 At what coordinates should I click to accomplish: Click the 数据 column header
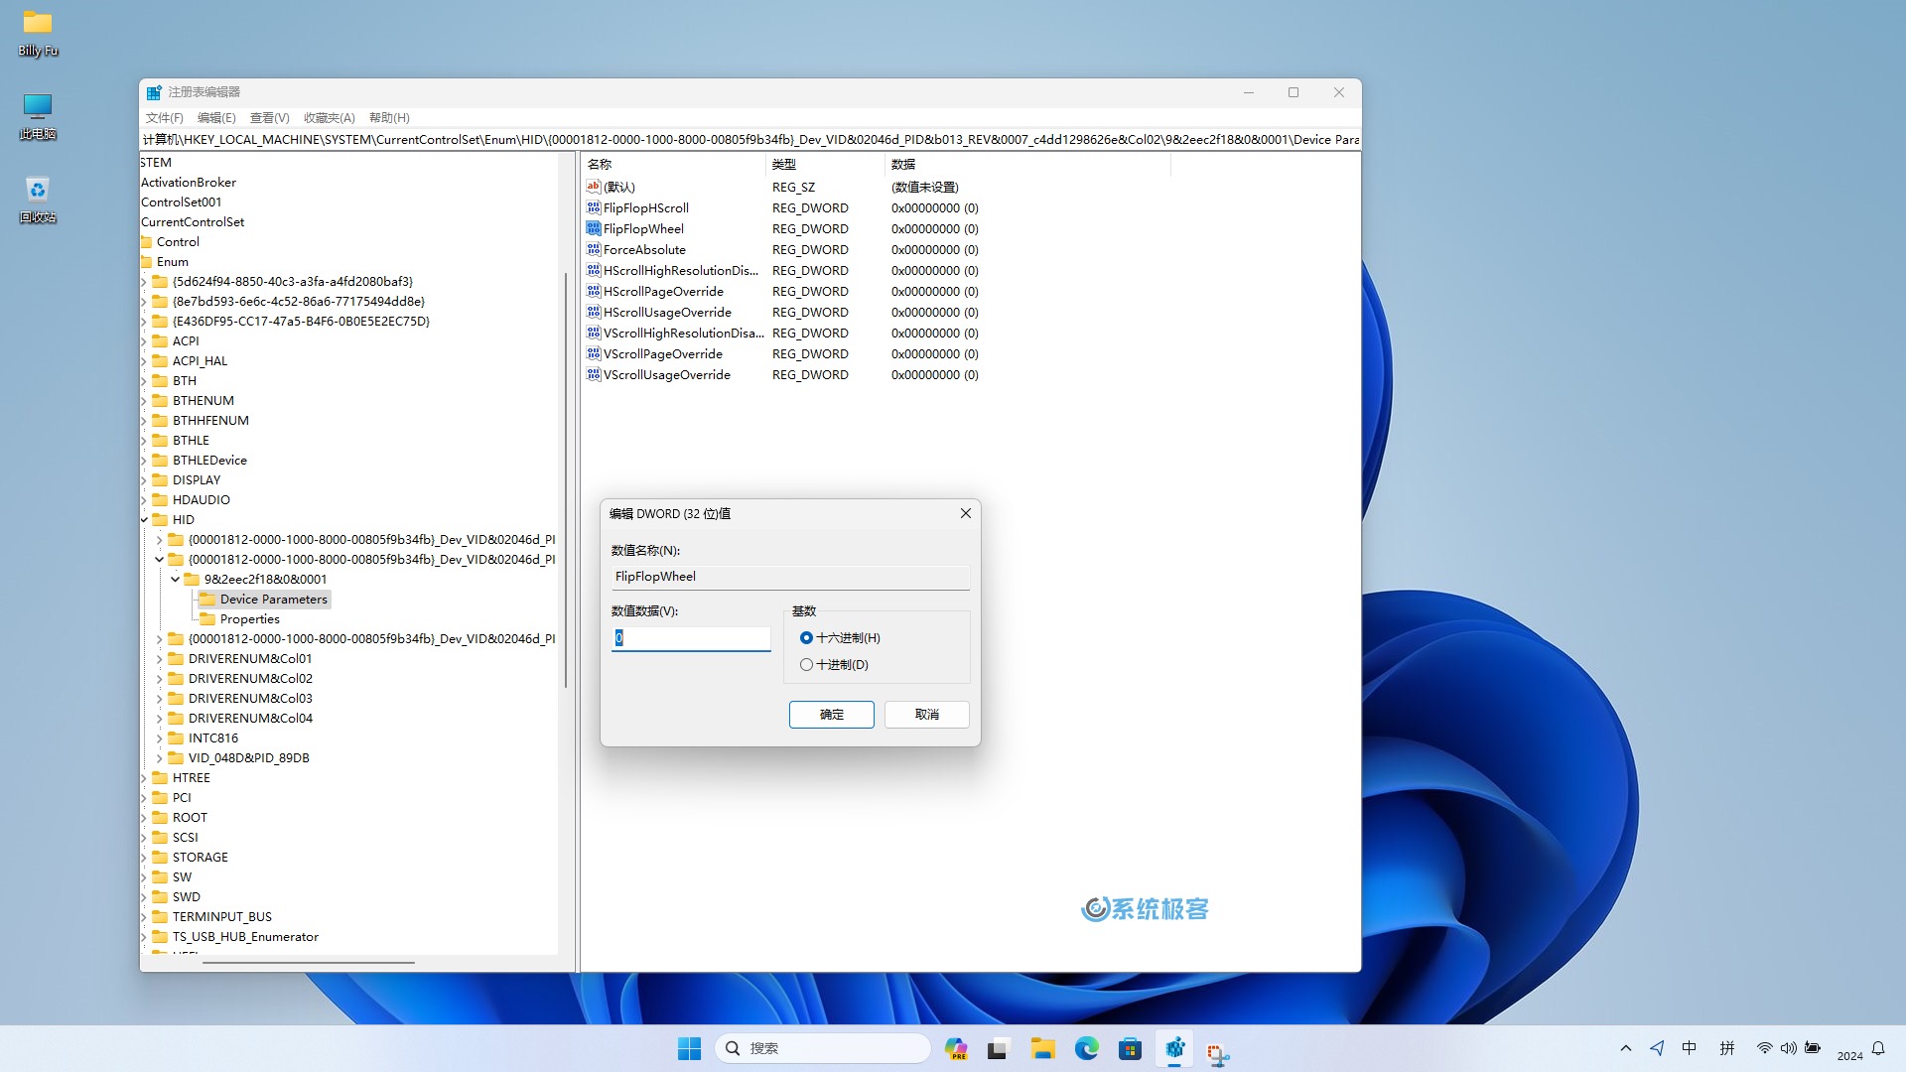tap(1027, 165)
